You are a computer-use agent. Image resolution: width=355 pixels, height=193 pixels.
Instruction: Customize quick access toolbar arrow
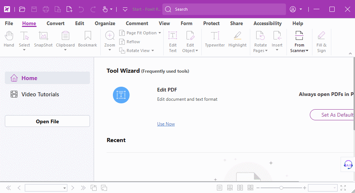(125, 9)
